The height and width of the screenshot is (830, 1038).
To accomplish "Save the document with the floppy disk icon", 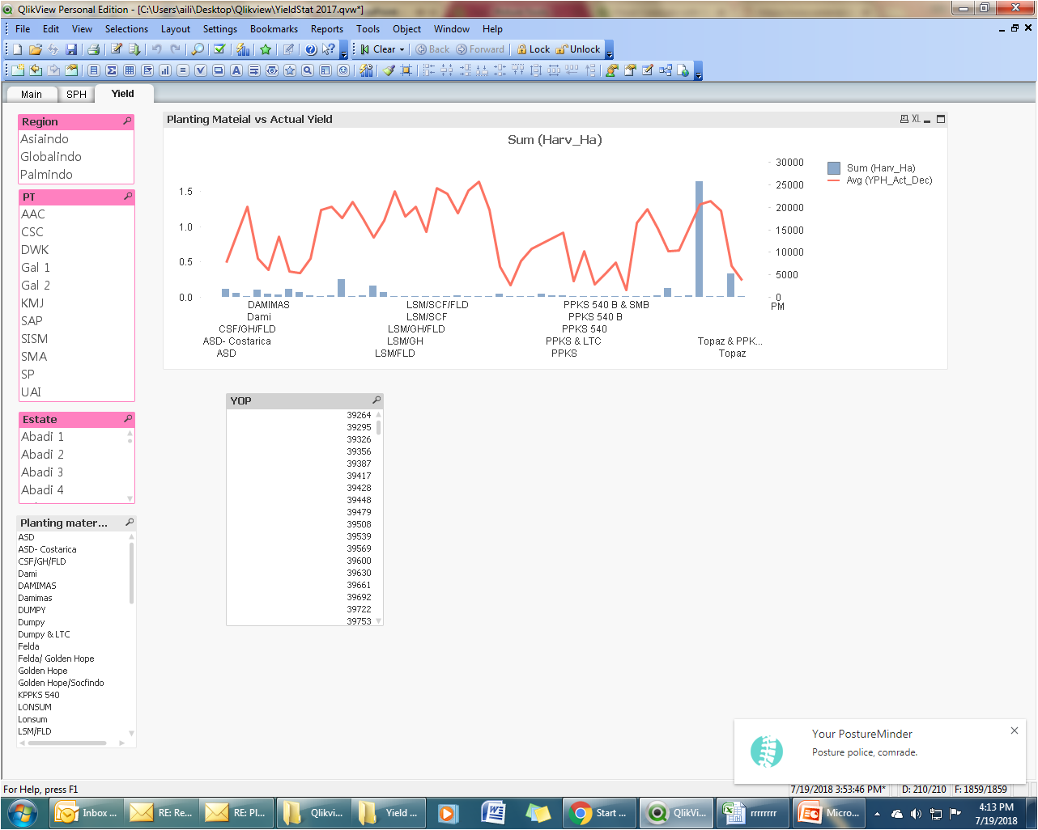I will 71,49.
